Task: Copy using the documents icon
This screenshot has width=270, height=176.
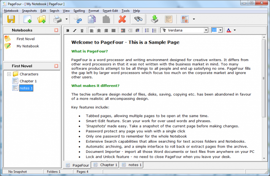Action: (92, 19)
